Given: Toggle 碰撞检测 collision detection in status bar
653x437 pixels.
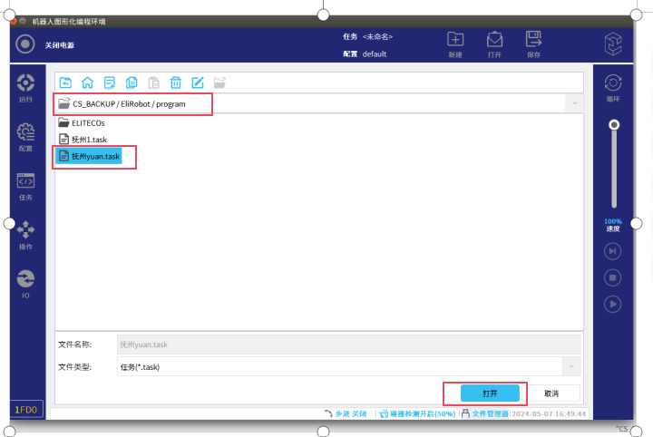Looking at the screenshot, I should coord(417,413).
